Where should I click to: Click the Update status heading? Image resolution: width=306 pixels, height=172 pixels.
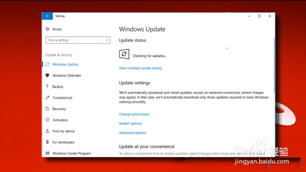tap(132, 40)
